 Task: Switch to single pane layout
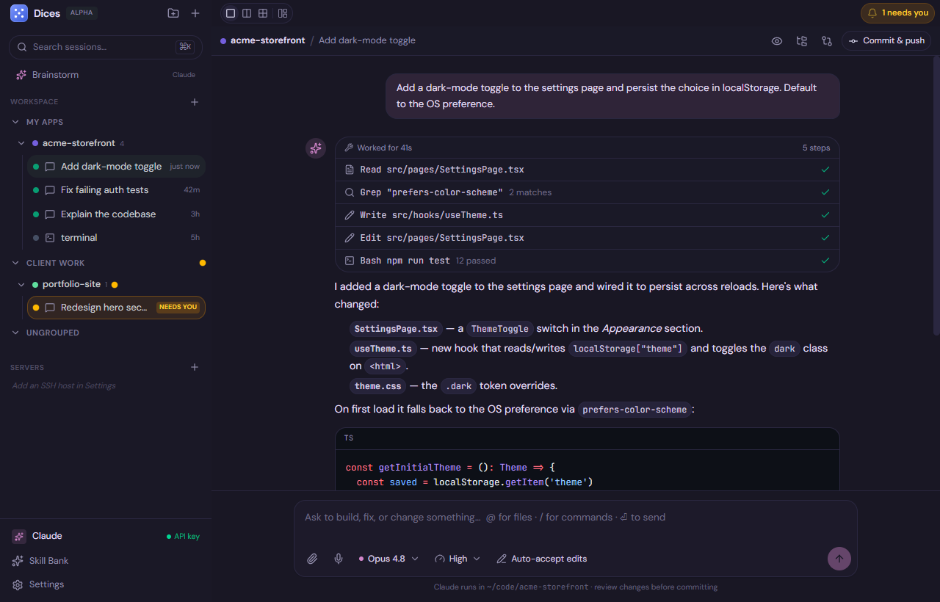tap(231, 13)
